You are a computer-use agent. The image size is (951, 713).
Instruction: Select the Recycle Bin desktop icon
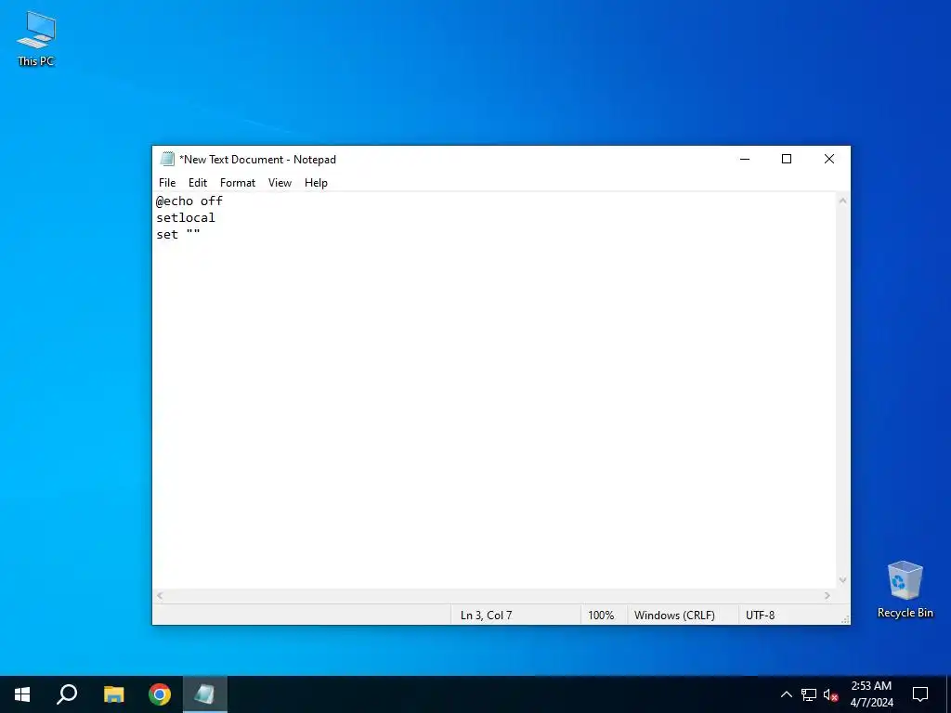(905, 590)
